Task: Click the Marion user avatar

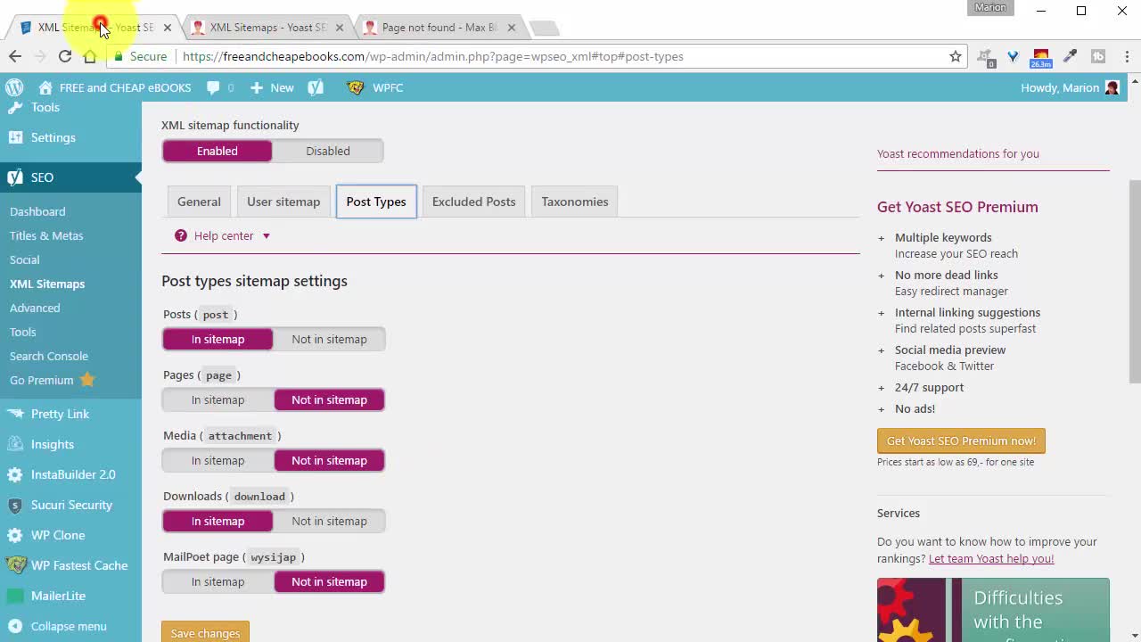Action: click(1112, 87)
